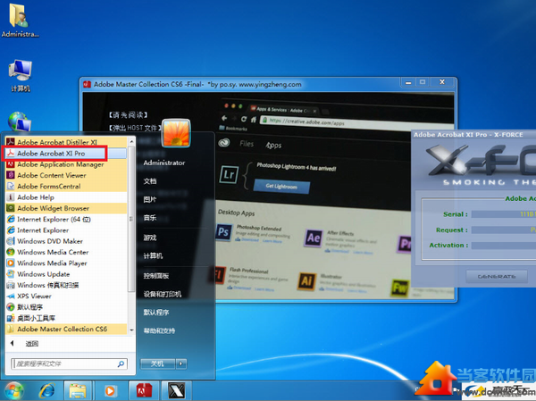Open 帮助和支持 from Start menu

[x=159, y=330]
